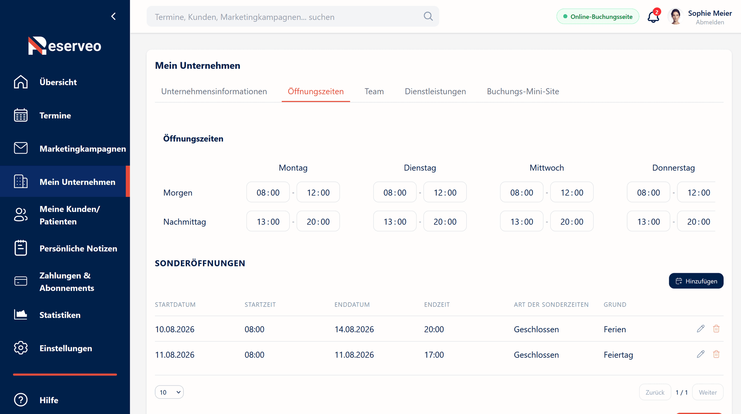Edit Dienstag Morgen end time 12:00
Viewport: 741px width, 414px height.
tap(445, 192)
